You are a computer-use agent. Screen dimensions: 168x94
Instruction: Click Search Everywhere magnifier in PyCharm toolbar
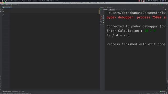167,5
